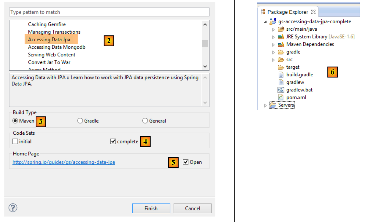
Task: Click the Maven Dependencies library icon
Action: 281,44
